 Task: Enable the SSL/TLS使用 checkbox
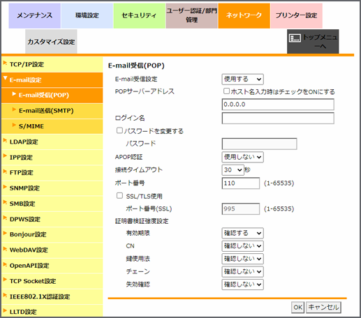click(x=119, y=195)
